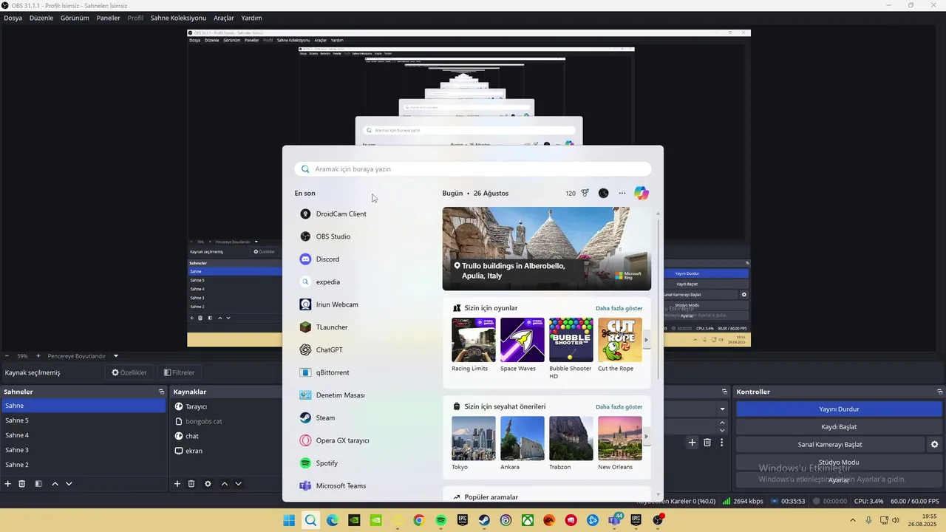
Task: Show hidden system tray icons chevron
Action: 853,520
